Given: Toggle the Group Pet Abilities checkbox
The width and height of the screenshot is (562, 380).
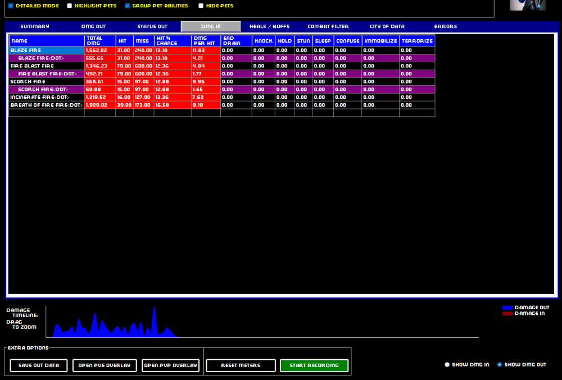Looking at the screenshot, I should click(128, 6).
